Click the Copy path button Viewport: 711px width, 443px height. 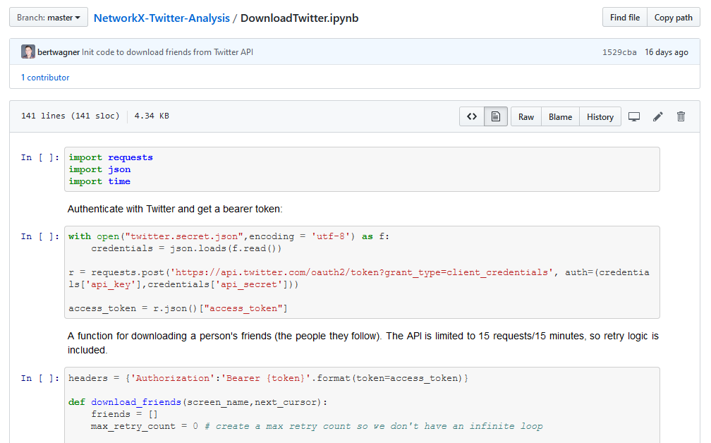pyautogui.click(x=674, y=17)
